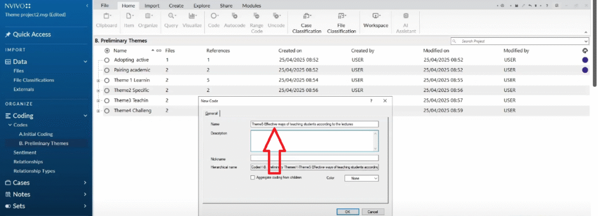Sort by the References column header

click(x=218, y=50)
